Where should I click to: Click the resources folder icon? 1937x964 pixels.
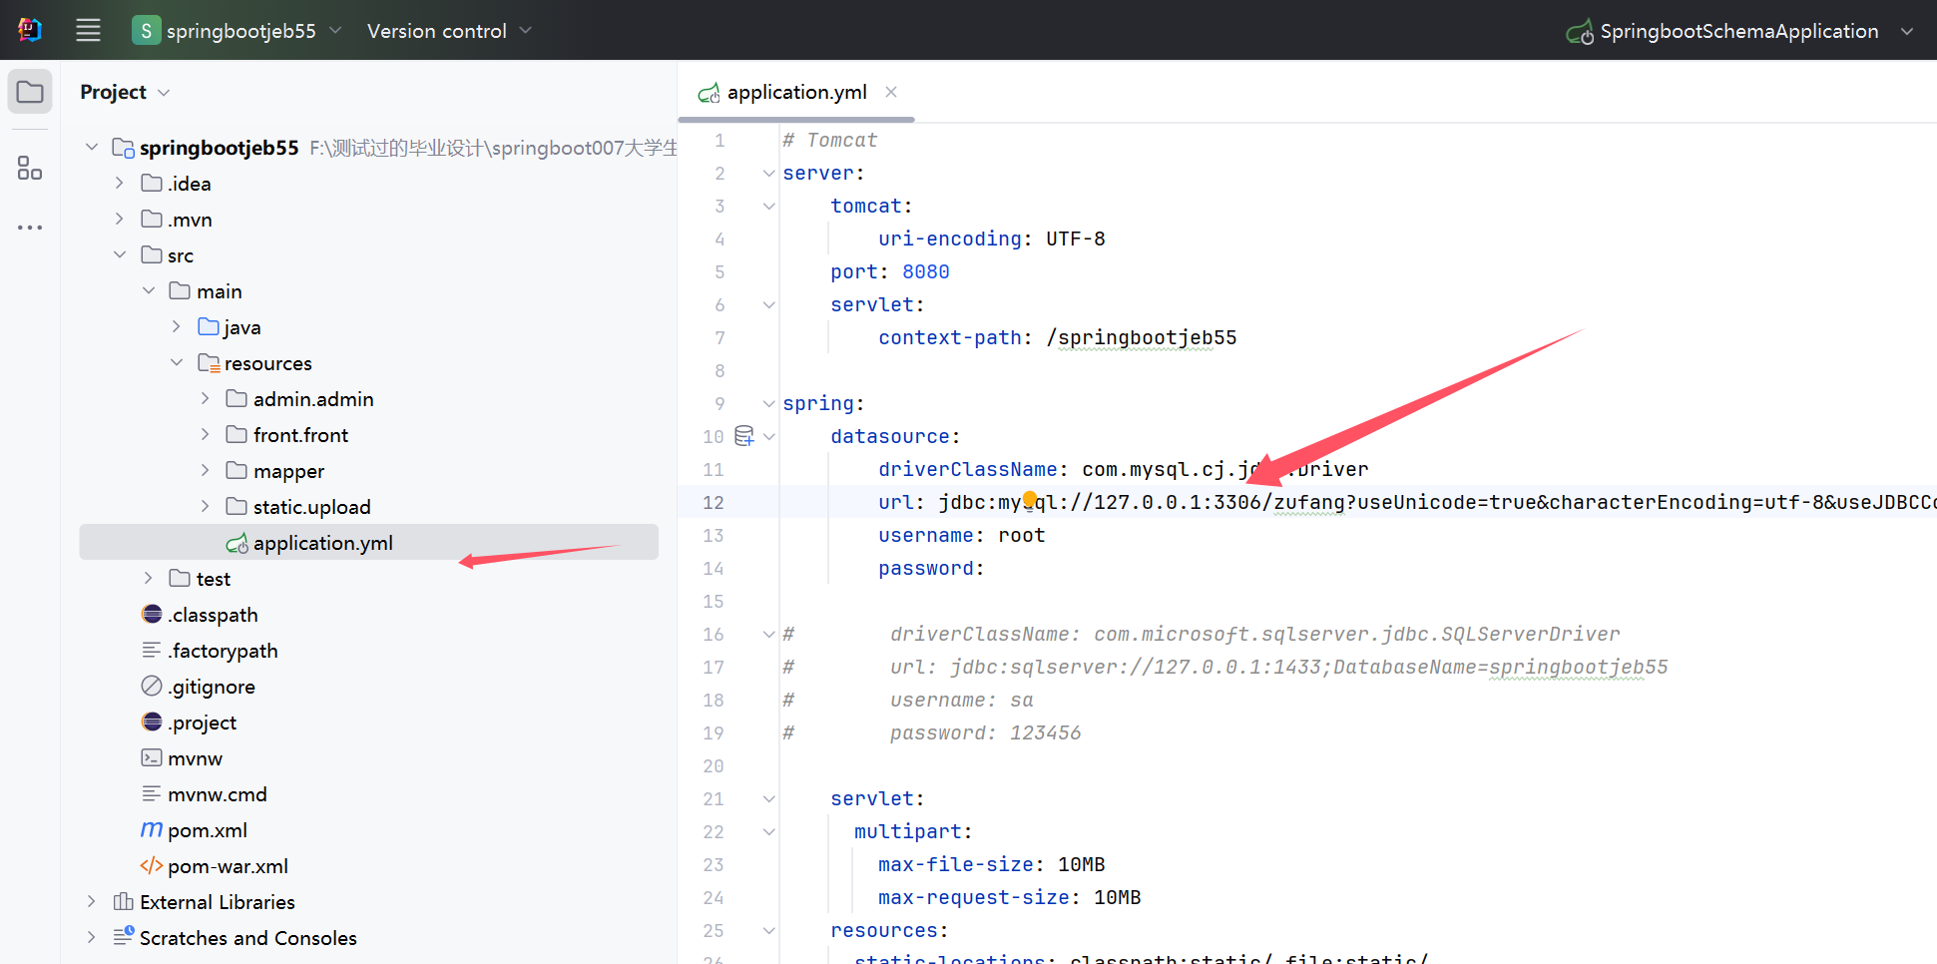point(209,362)
